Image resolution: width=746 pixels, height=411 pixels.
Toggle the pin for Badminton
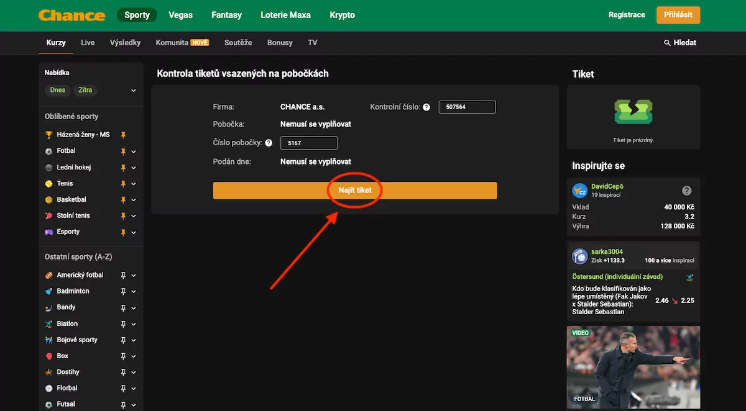coord(123,291)
